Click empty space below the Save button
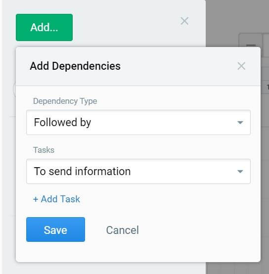 (55, 252)
